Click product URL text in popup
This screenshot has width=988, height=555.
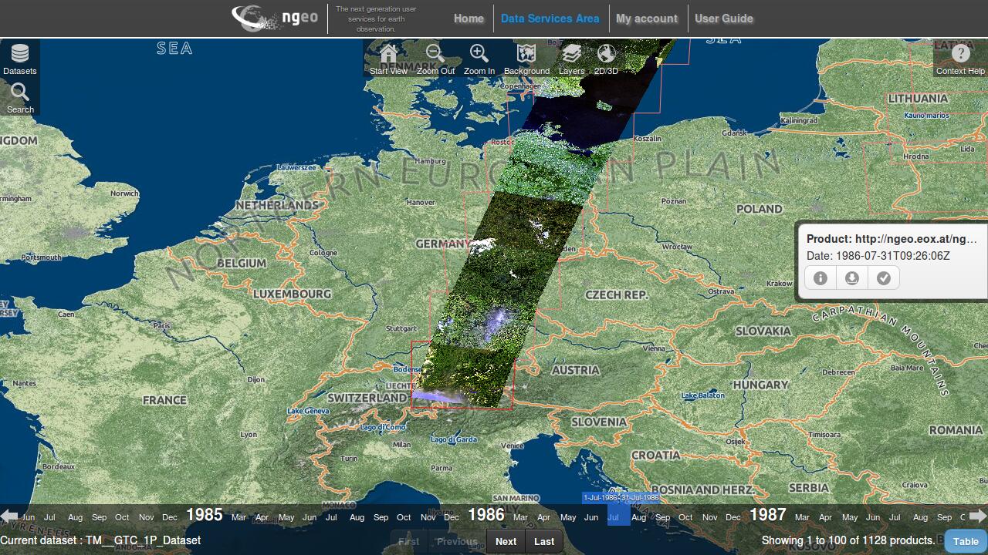click(892, 239)
